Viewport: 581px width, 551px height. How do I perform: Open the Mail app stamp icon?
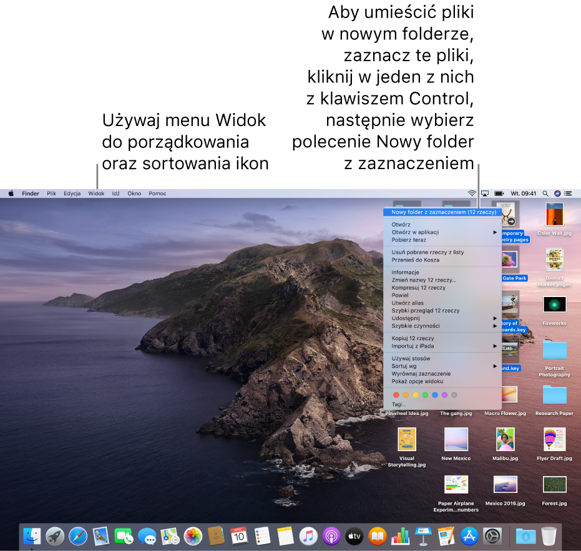pos(101,536)
